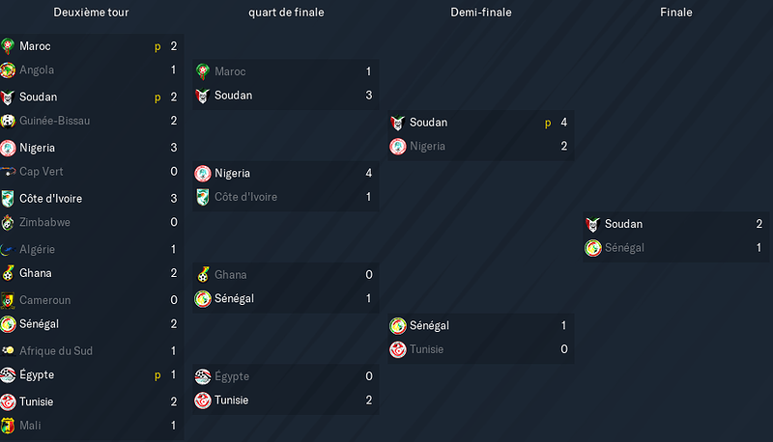Open Guinée-Bissau team badge in second round
The height and width of the screenshot is (442, 773).
[8, 121]
